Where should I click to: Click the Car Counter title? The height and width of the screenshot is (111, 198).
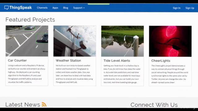coord(17,60)
